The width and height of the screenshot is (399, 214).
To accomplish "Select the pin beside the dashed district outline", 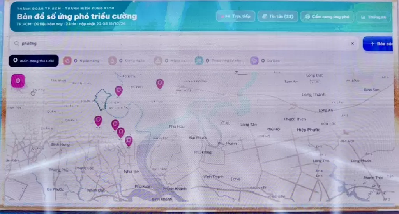I will [118, 91].
